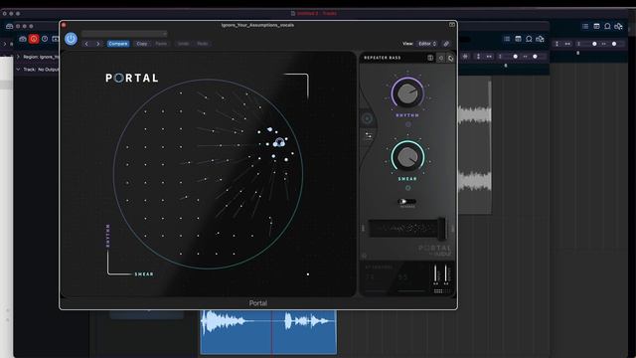This screenshot has width=636, height=358.
Task: Open Loop Browser icon in rear Logic window
Action: [x=607, y=26]
